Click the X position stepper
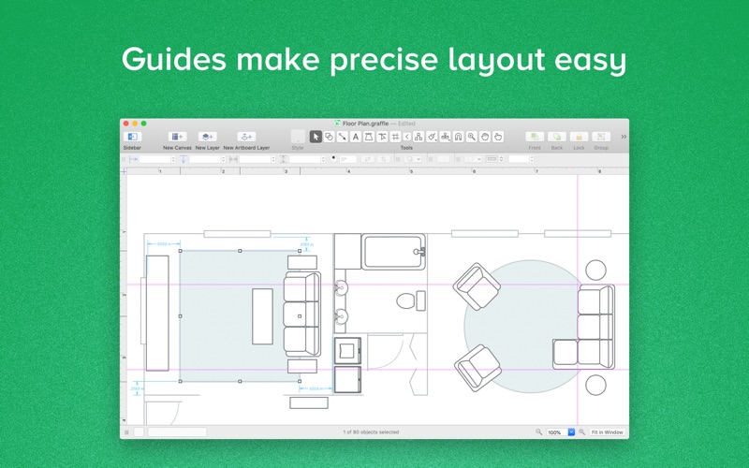 173,159
